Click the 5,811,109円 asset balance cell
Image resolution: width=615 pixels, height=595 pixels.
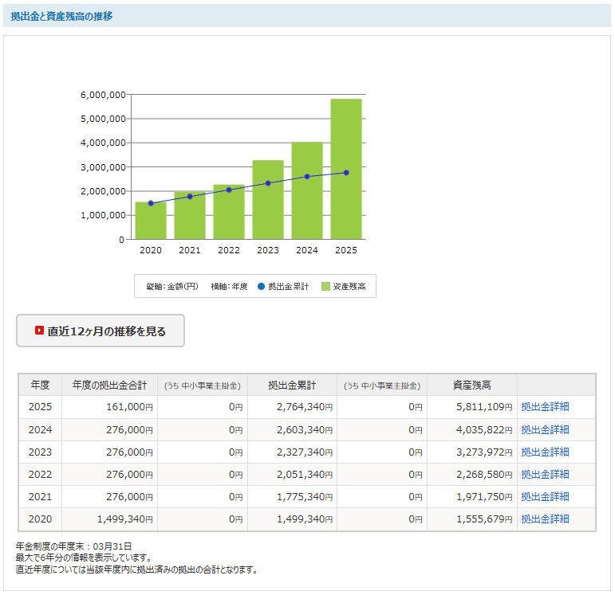click(473, 407)
